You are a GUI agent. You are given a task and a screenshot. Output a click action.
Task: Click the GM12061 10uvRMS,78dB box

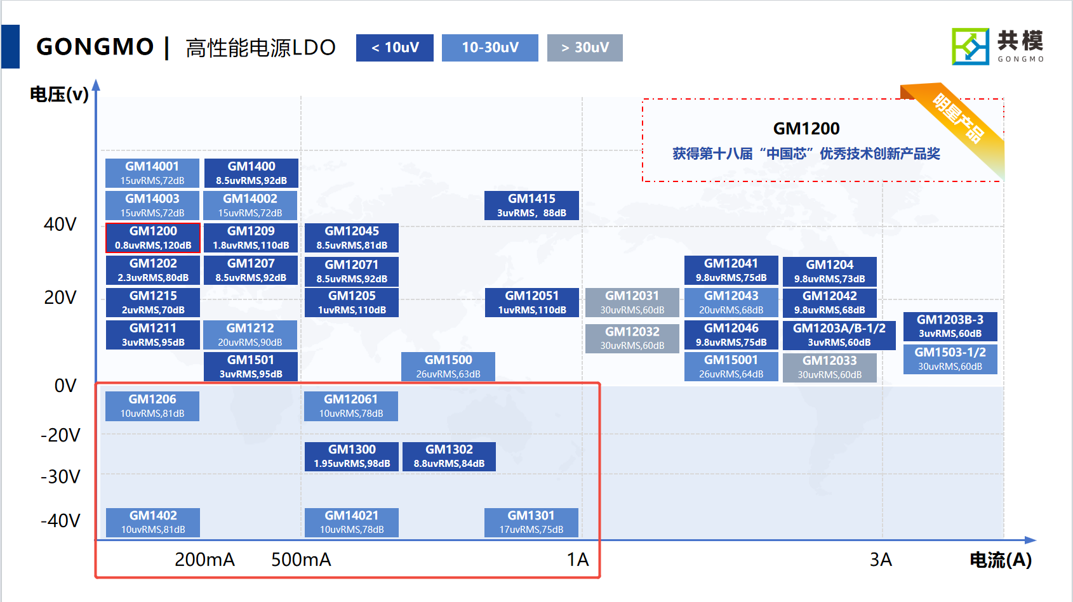point(351,406)
